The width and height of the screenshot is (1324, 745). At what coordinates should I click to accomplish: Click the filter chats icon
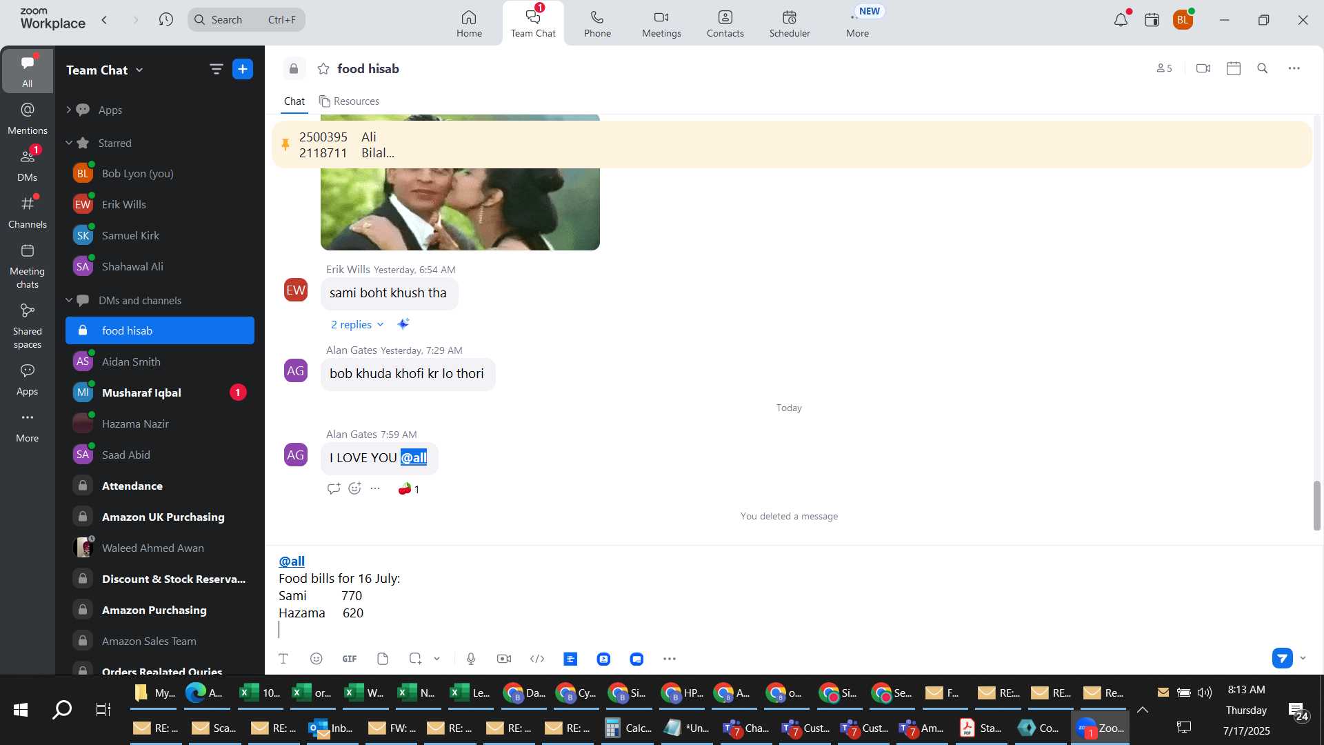tap(216, 69)
